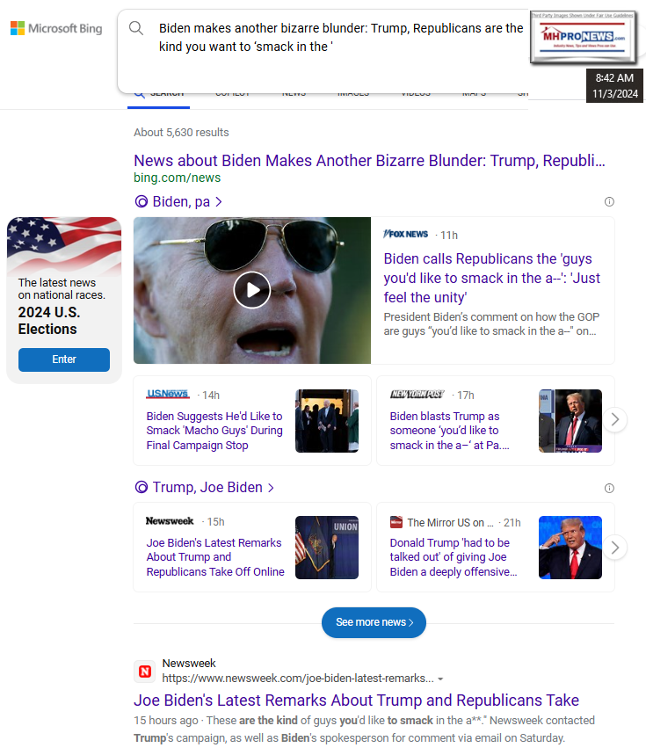
Task: Click the Enter button for 2024 U.S. Elections
Action: tap(64, 359)
